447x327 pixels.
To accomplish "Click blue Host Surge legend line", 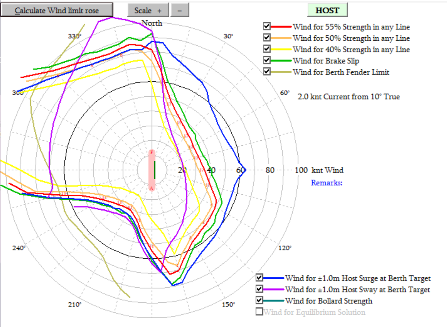I will coord(273,278).
